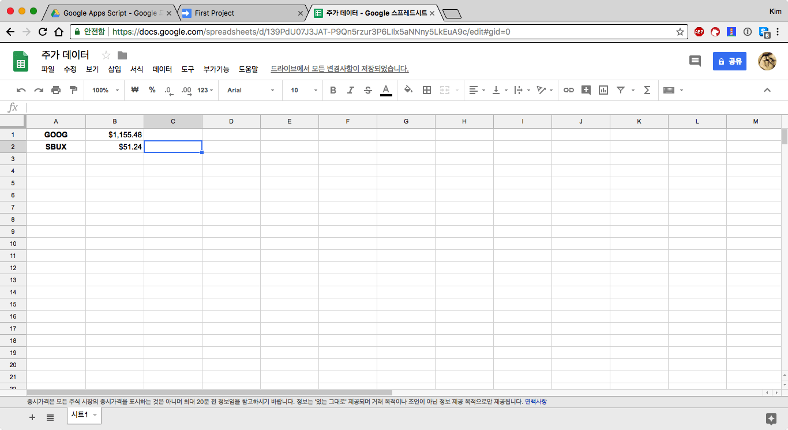Open the comments speech bubble icon
Viewport: 788px width, 430px height.
695,61
